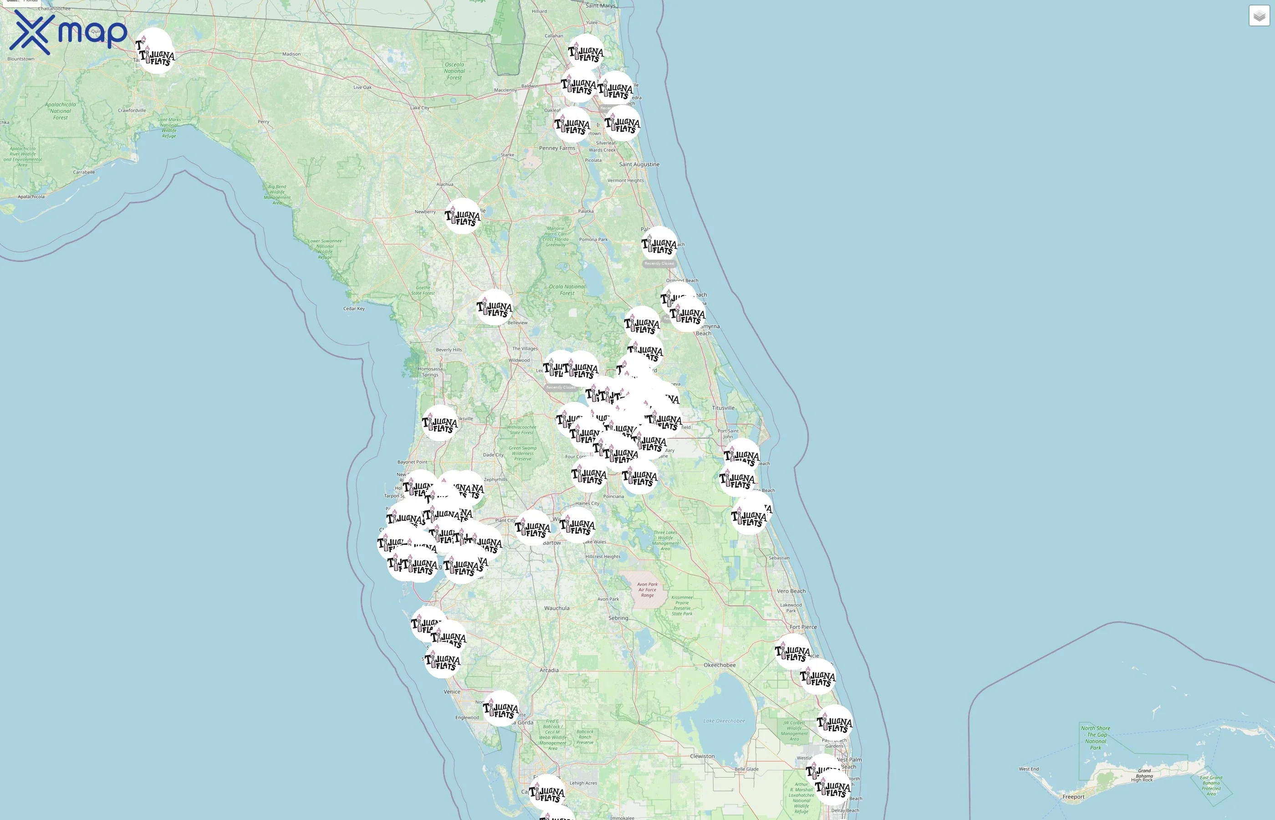Click Recently Closed tag below the Leesburg marker
The width and height of the screenshot is (1275, 820).
[x=561, y=387]
